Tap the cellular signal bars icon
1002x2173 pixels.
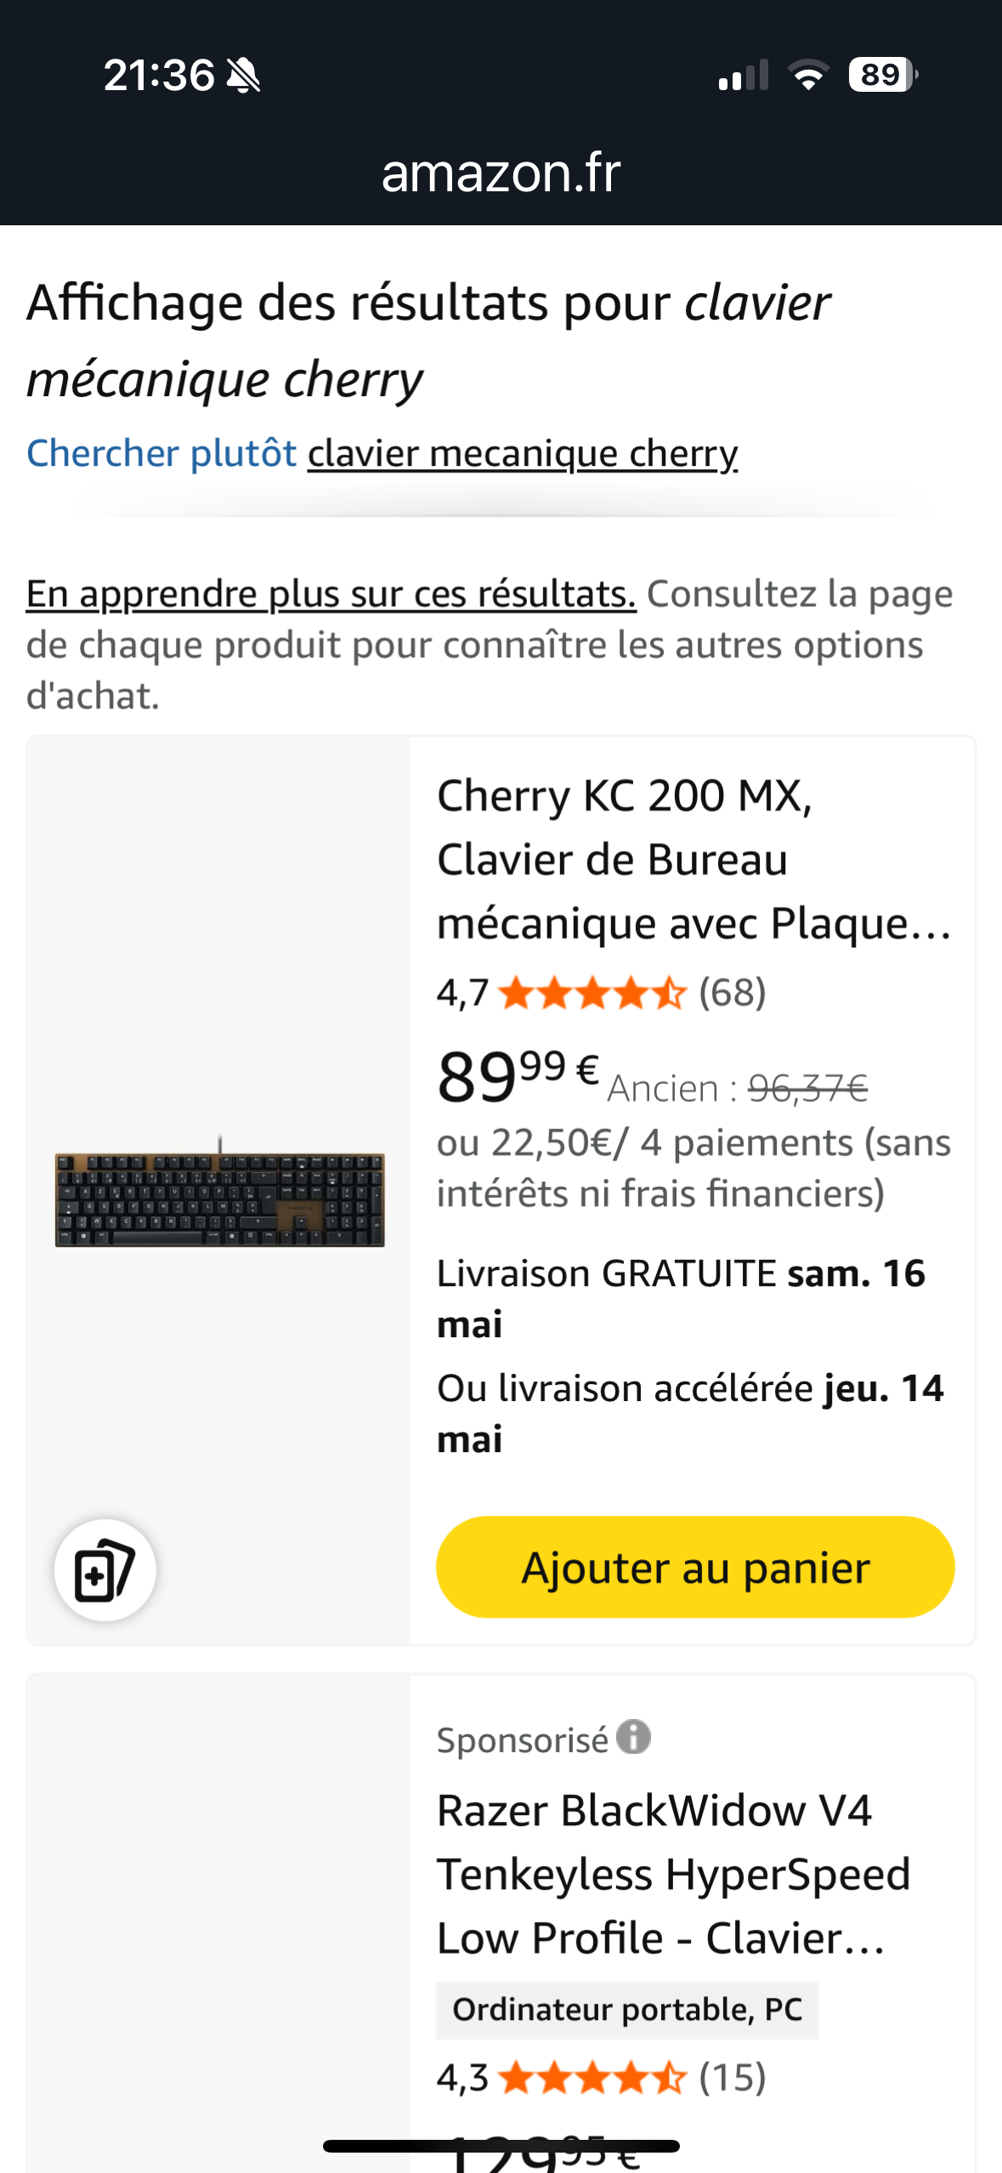pyautogui.click(x=744, y=75)
